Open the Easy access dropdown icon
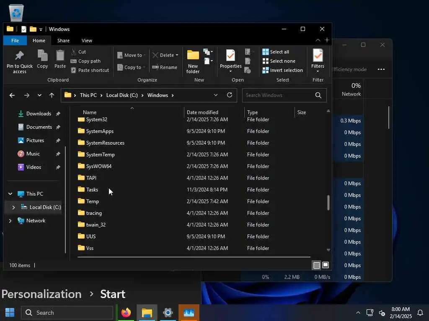Viewport: 429px width, 321px height. tap(208, 61)
